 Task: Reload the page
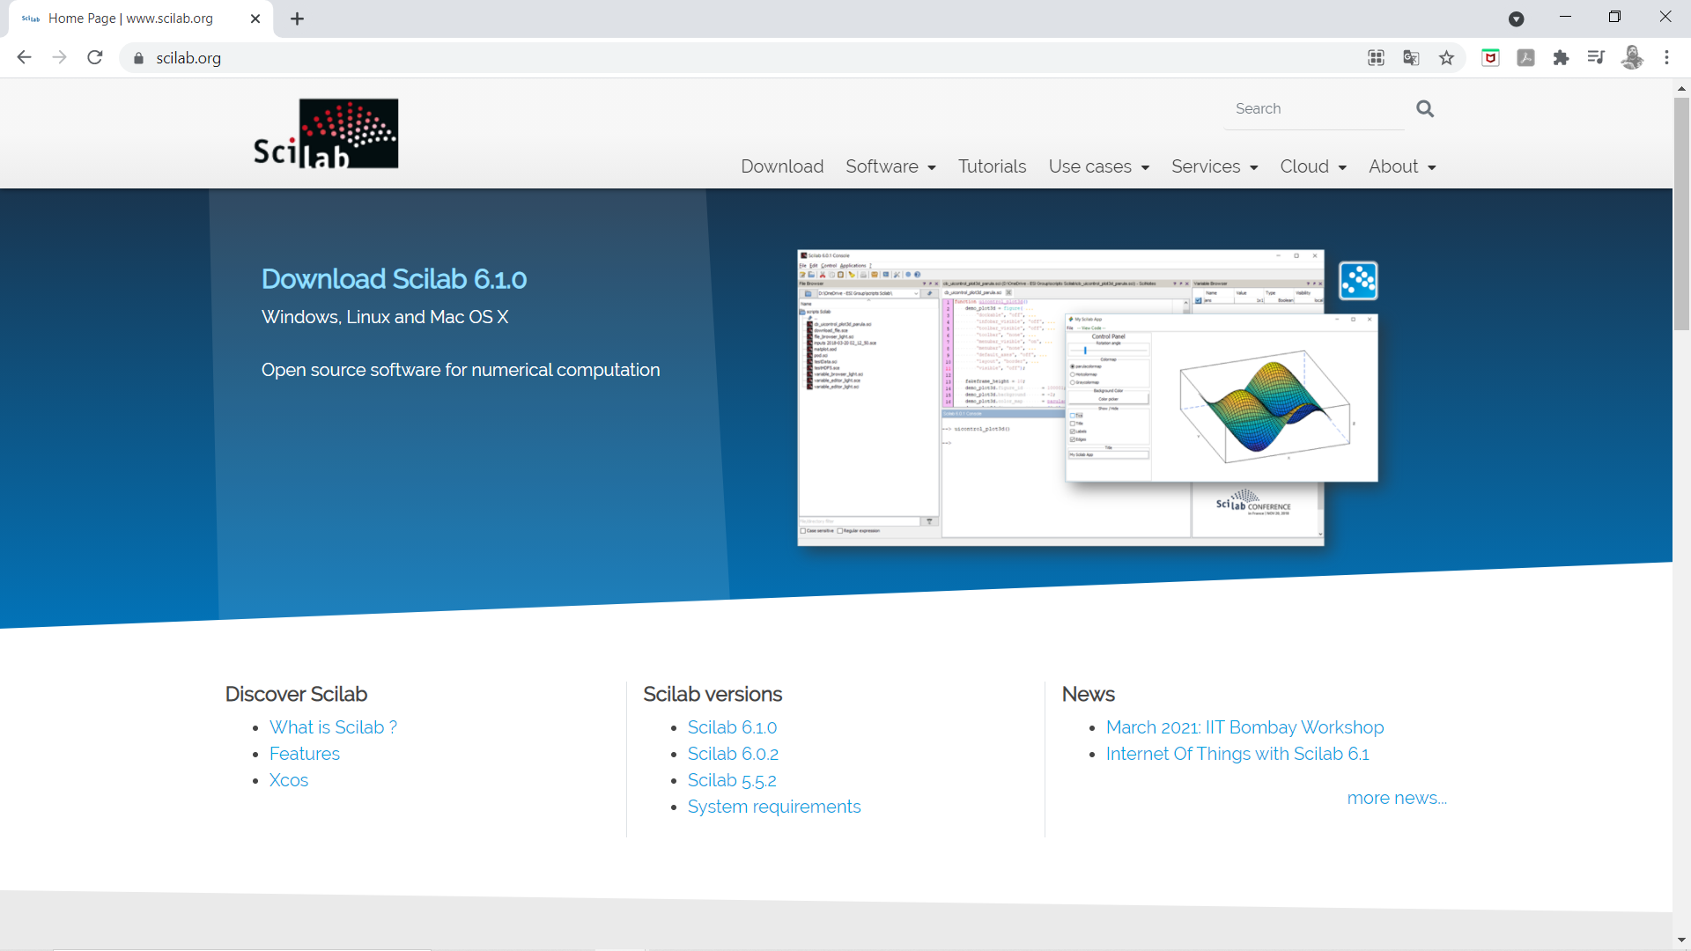[x=95, y=58]
